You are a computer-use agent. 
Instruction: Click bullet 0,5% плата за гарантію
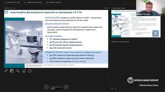click(68, 61)
